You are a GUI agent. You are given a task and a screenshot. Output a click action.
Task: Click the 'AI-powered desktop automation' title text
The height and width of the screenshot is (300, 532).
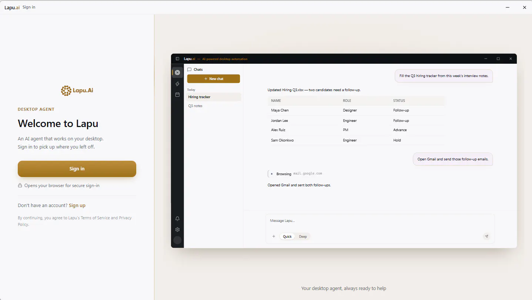225,59
